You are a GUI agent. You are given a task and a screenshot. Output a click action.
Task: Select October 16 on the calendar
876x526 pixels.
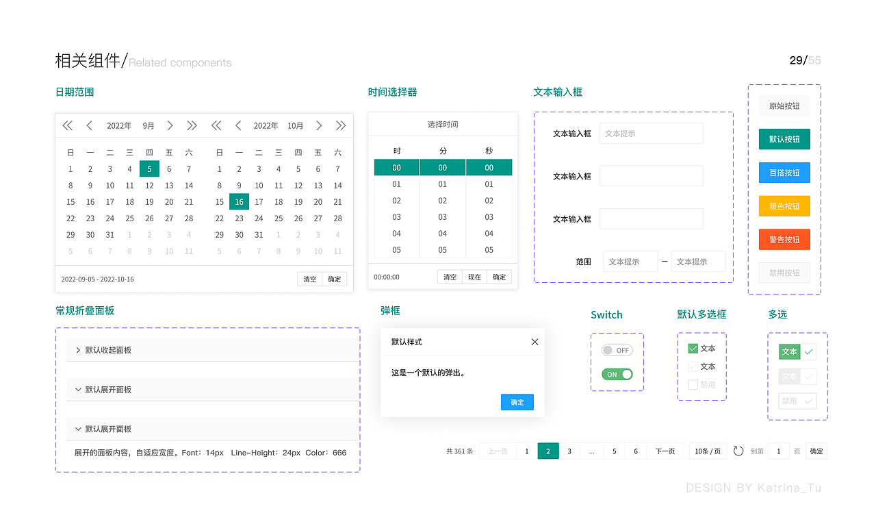(x=239, y=201)
